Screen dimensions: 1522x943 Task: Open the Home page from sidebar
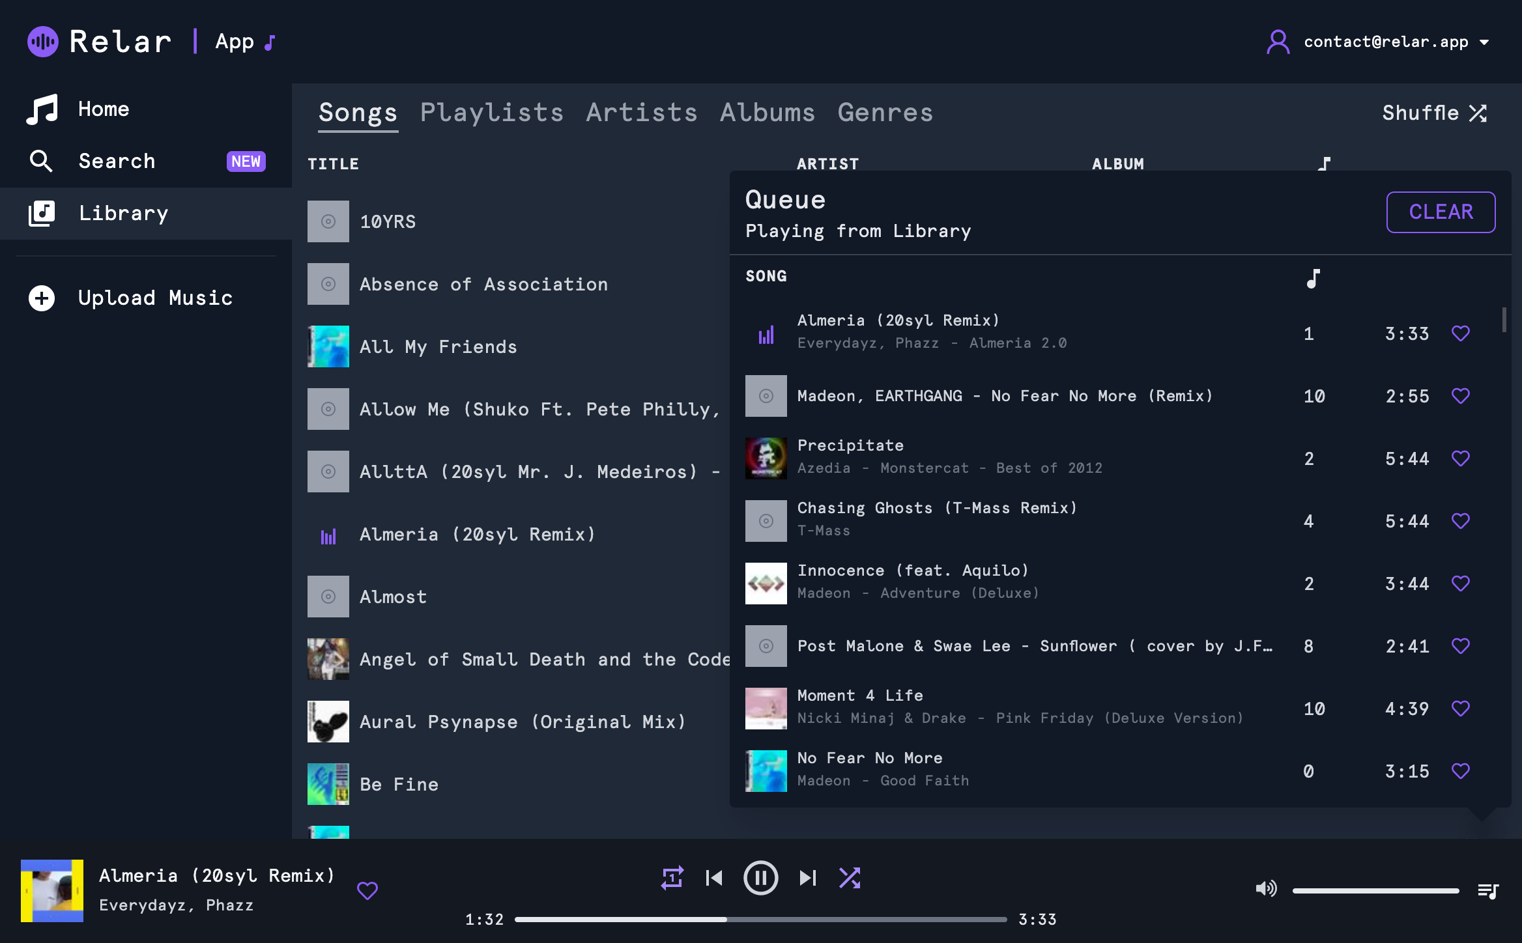pyautogui.click(x=146, y=109)
